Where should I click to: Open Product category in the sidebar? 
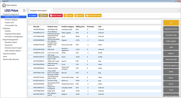click(x=11, y=20)
